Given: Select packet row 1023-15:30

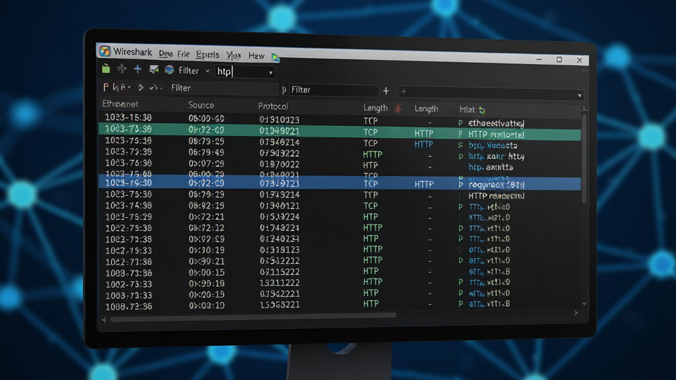Looking at the screenshot, I should 340,119.
